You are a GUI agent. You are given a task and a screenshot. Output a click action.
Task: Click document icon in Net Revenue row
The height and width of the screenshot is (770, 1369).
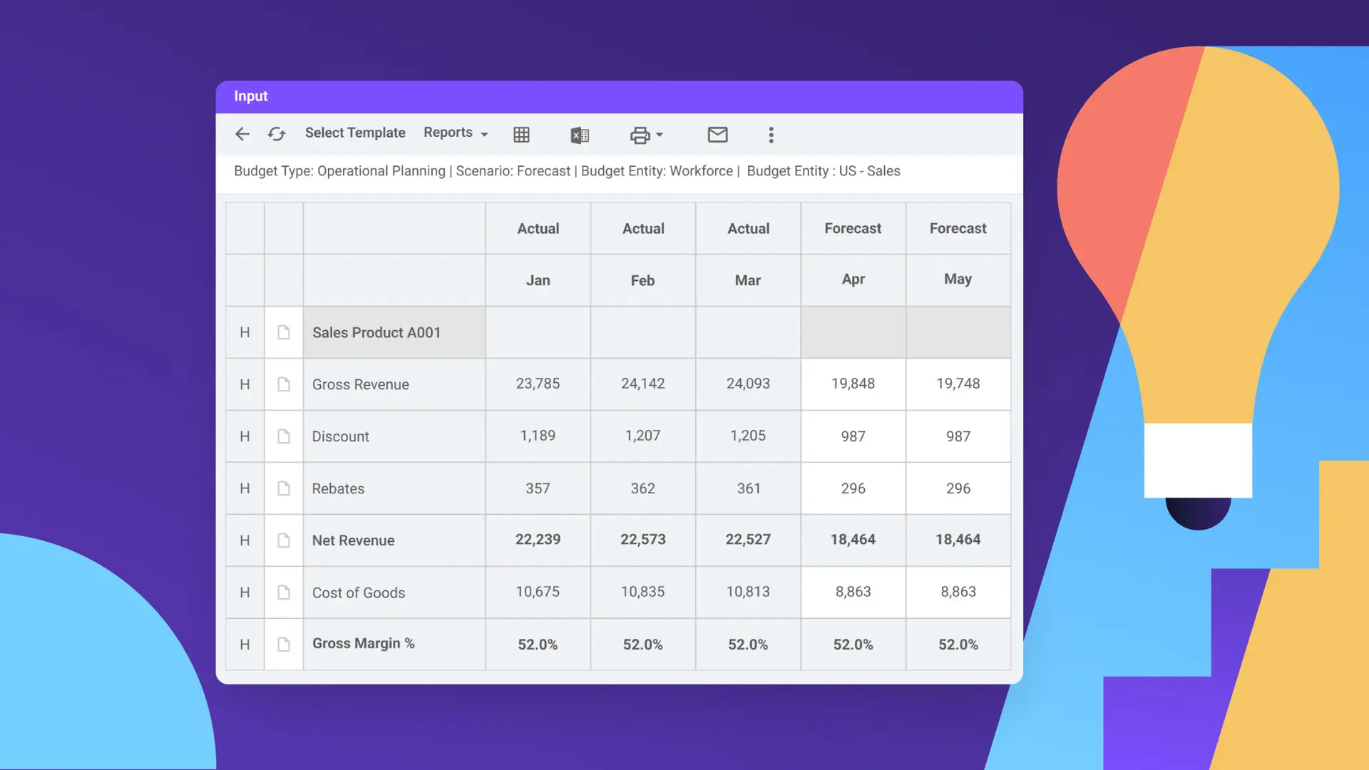[x=284, y=540]
